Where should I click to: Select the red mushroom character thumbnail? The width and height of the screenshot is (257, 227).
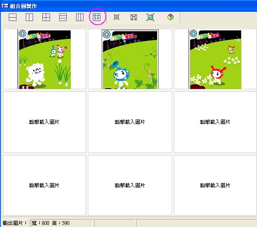215,59
